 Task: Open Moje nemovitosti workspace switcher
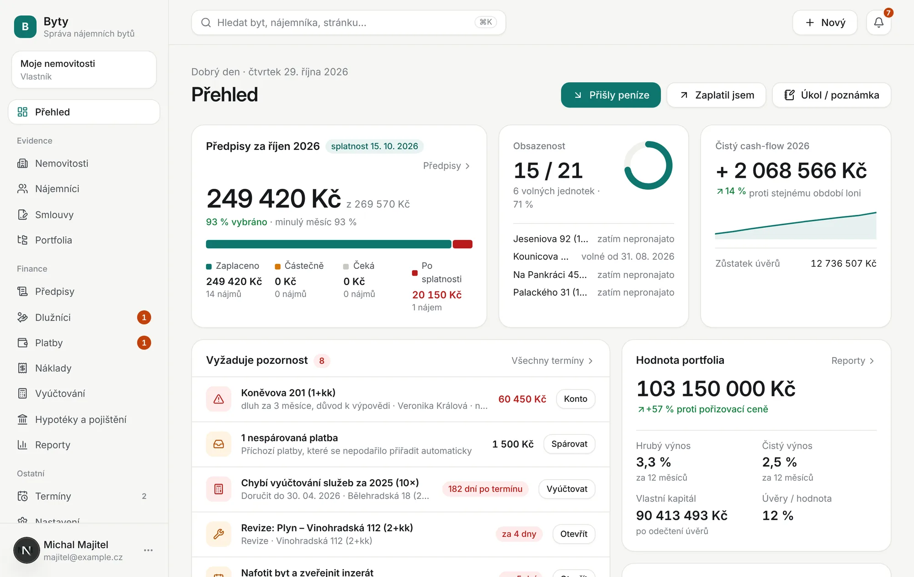coord(84,69)
